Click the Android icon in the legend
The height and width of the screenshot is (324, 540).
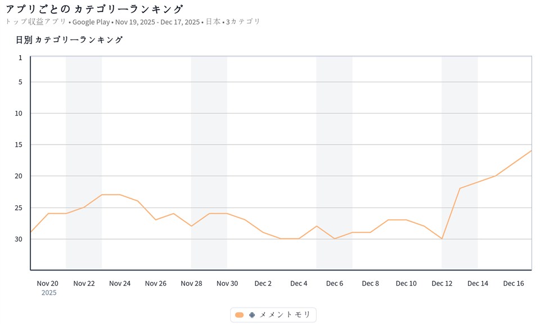(x=252, y=315)
